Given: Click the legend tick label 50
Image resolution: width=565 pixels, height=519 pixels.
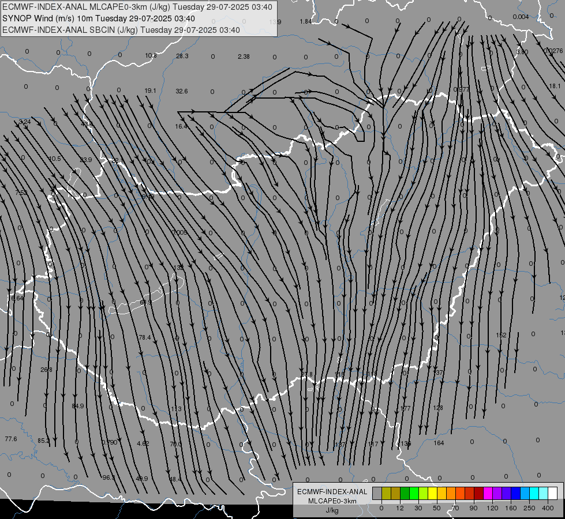Looking at the screenshot, I should (436, 508).
